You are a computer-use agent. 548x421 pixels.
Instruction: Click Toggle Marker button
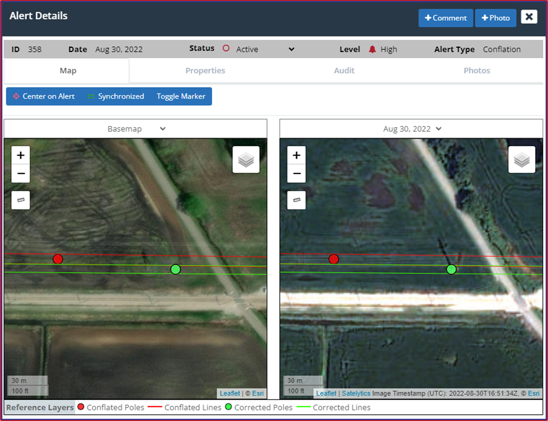pyautogui.click(x=181, y=96)
